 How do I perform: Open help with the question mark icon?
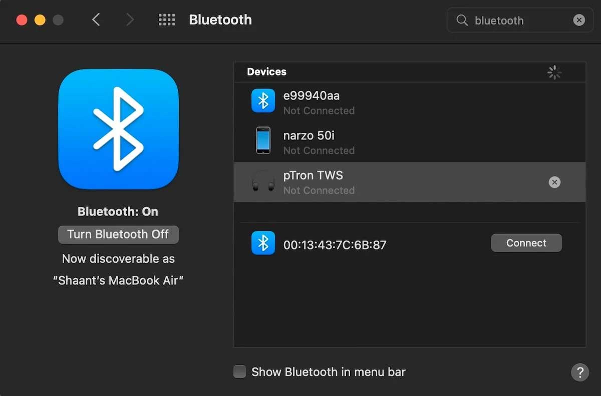point(580,372)
